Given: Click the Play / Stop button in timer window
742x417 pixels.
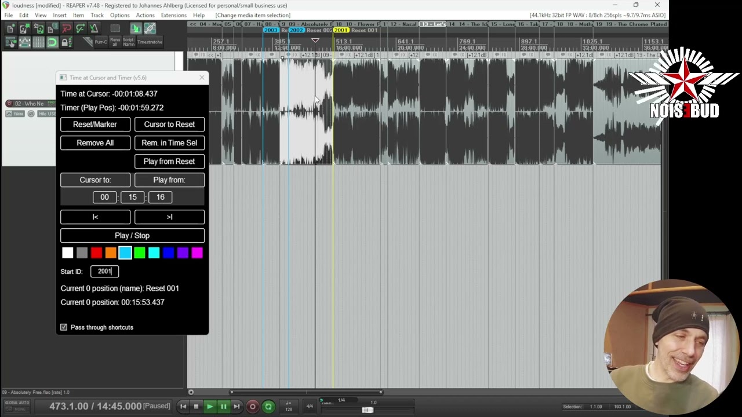Looking at the screenshot, I should tap(132, 236).
